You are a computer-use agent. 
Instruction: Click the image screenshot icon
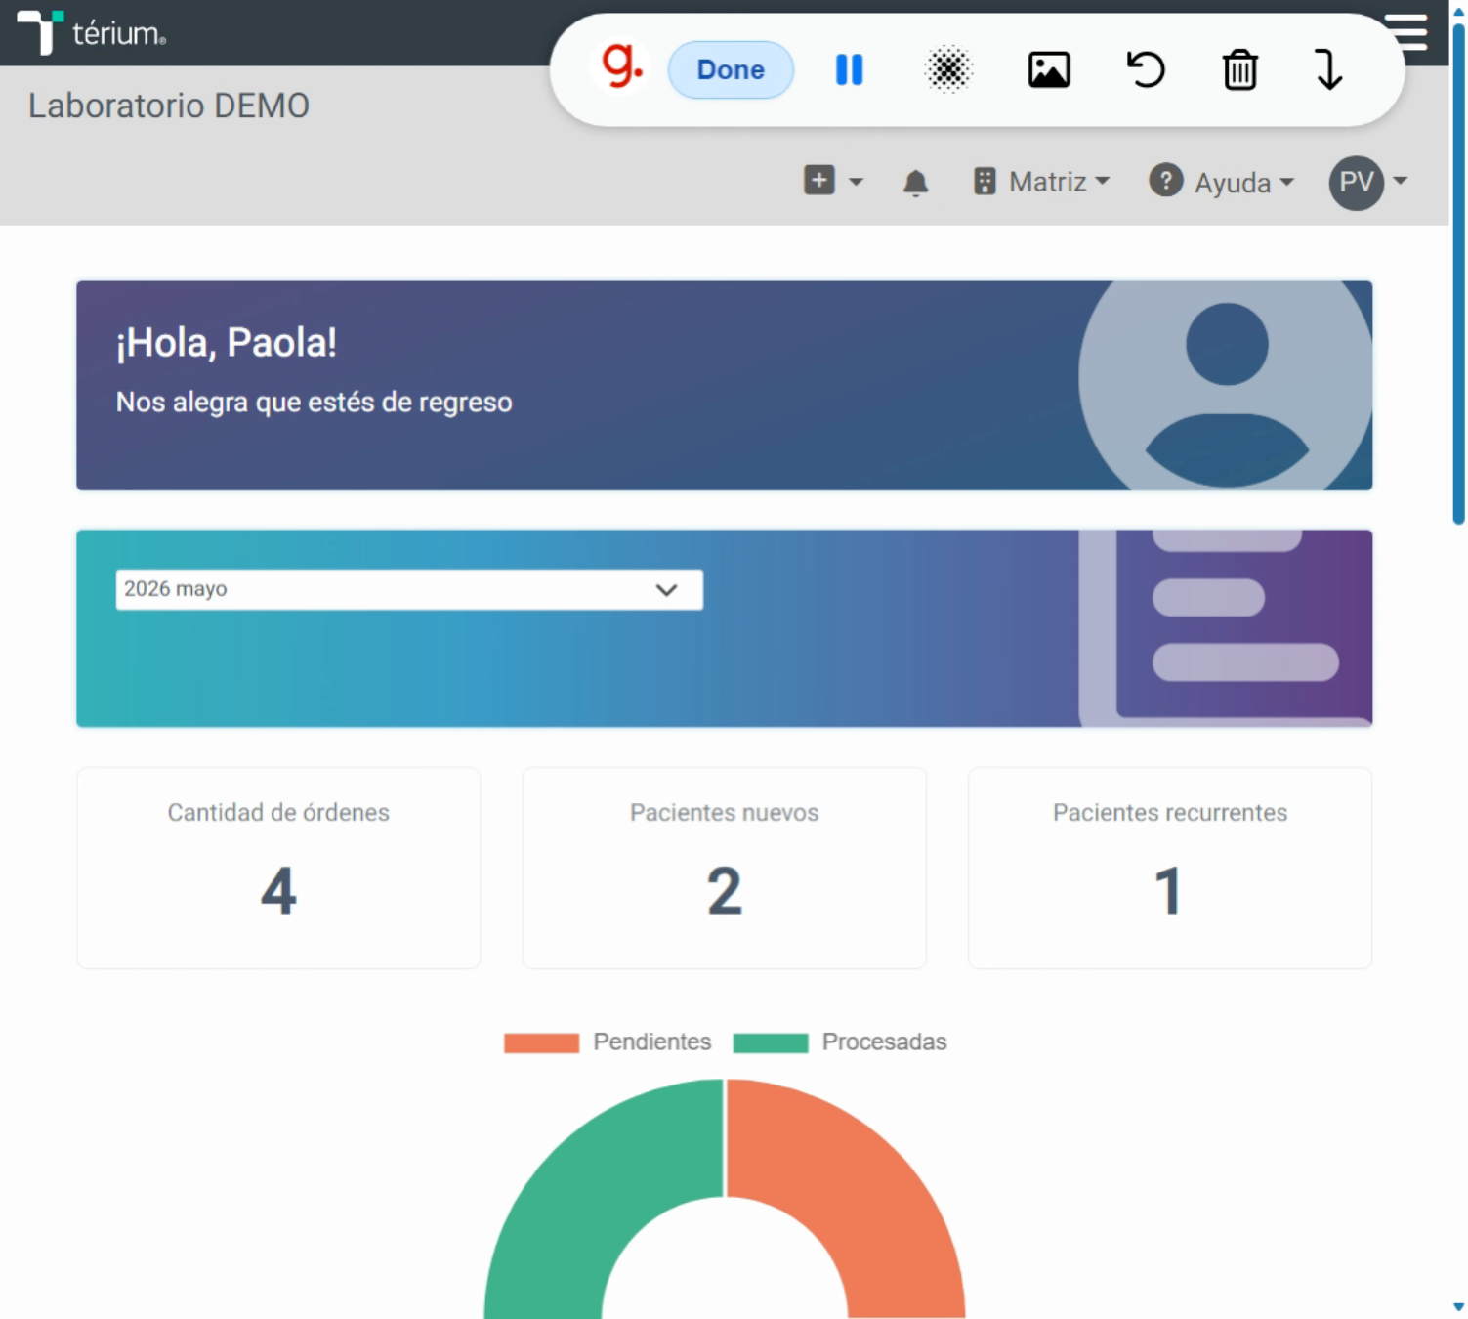tap(1048, 69)
